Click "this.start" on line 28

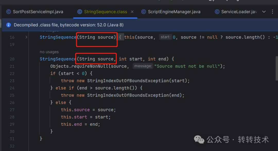point(74,117)
